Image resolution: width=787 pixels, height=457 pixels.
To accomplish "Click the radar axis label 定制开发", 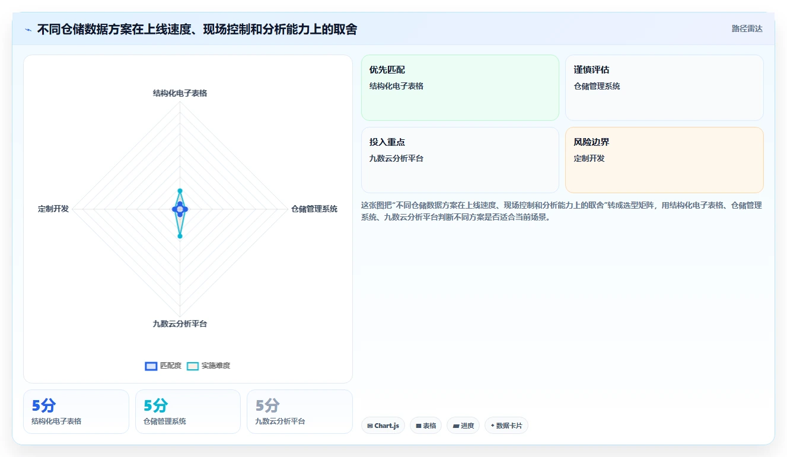I will tap(53, 209).
